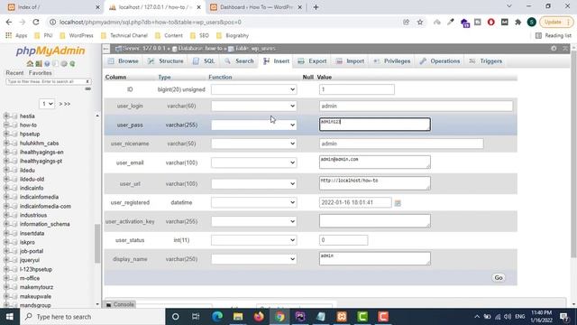
Task: Click the phpMyAdmin logo
Action: [50, 51]
